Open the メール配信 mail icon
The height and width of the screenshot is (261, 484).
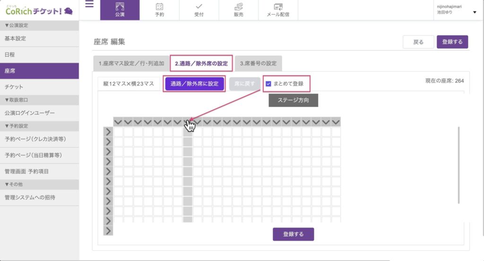coord(278,7)
